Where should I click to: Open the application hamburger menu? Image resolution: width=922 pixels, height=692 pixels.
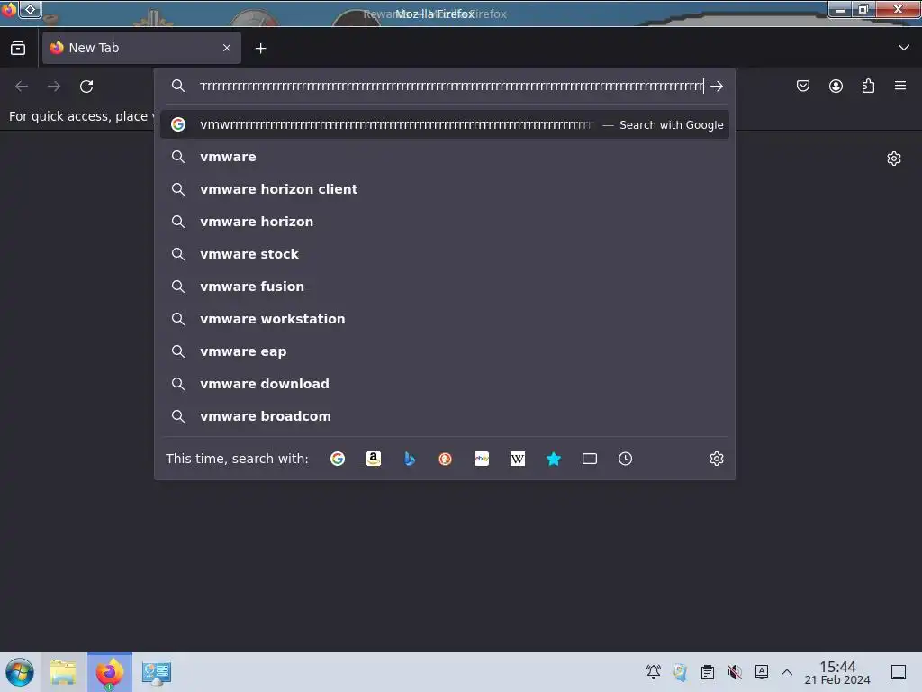(x=900, y=86)
